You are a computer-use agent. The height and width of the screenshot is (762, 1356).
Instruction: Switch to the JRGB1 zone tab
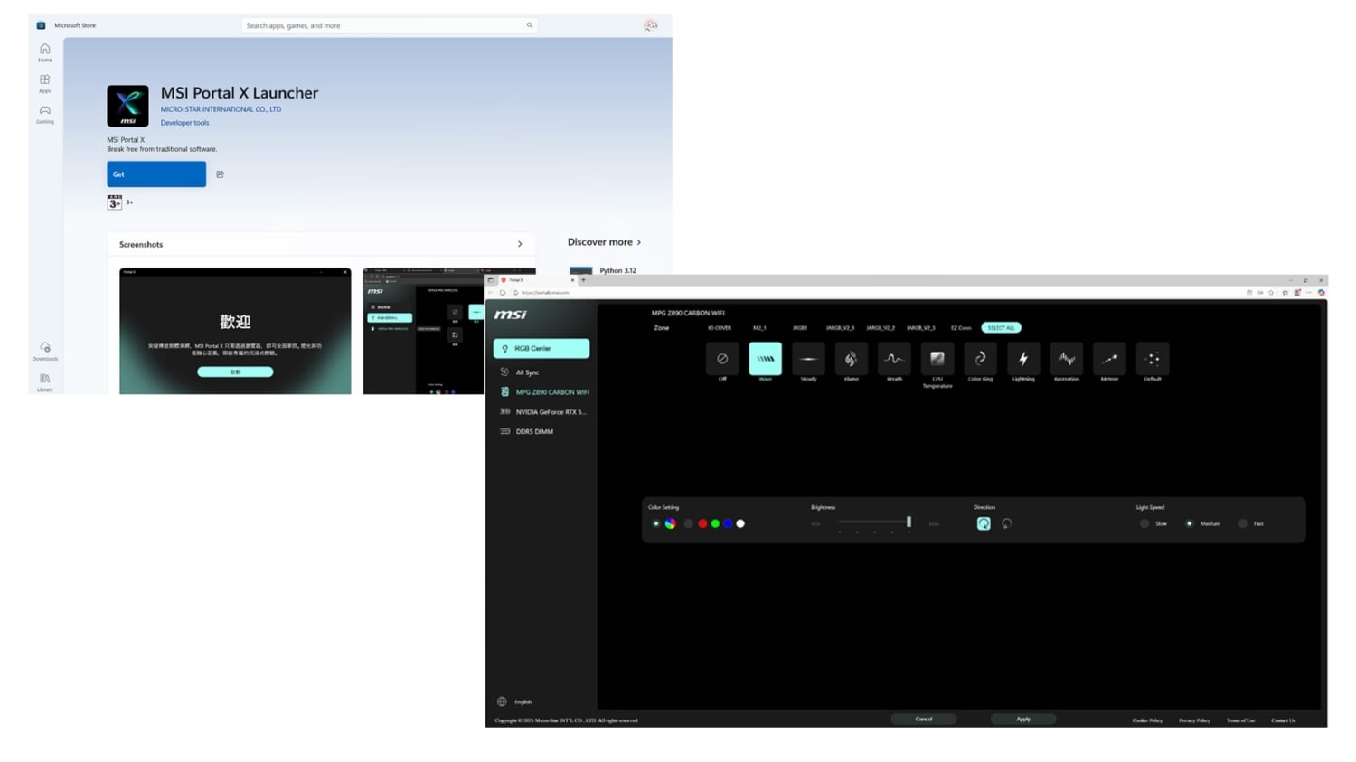[800, 328]
